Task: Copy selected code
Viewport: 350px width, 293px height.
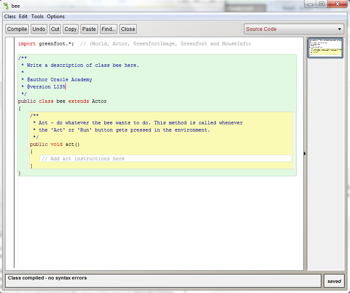Action: tap(70, 29)
